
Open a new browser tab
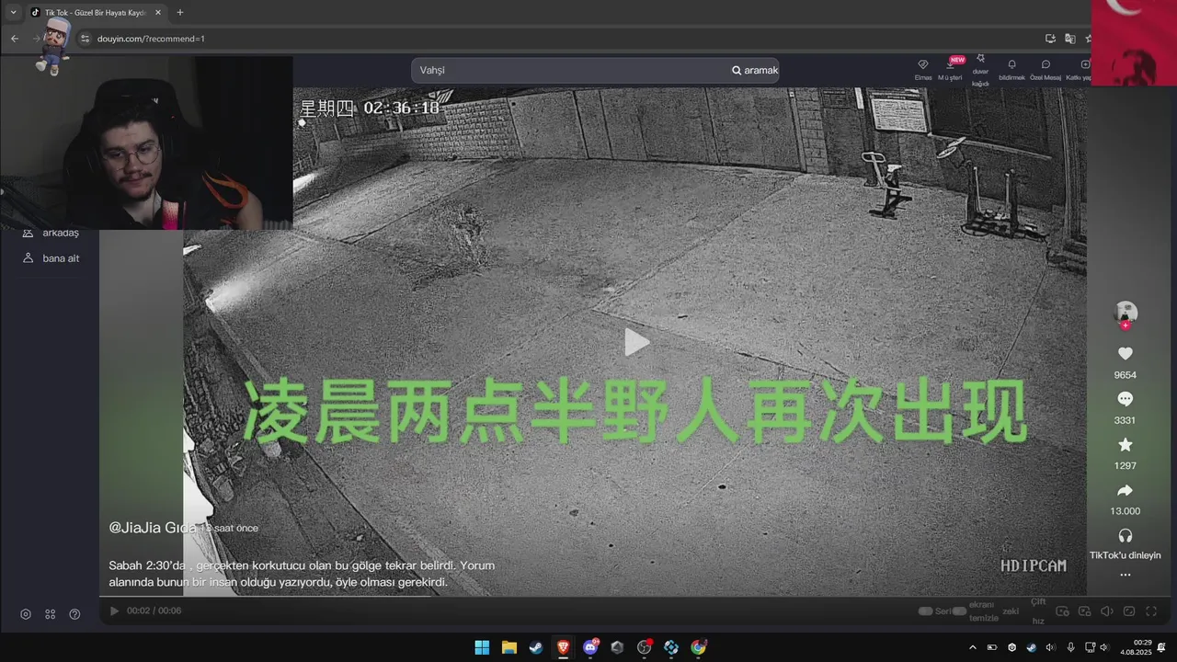[x=179, y=13]
